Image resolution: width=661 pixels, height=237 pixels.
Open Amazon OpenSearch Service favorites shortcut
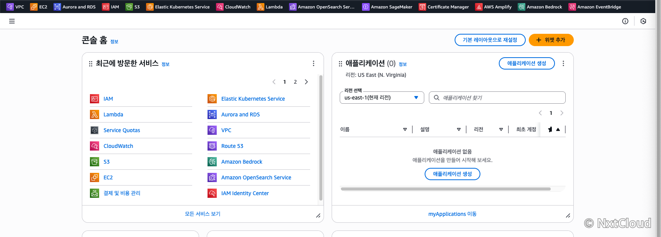[322, 7]
